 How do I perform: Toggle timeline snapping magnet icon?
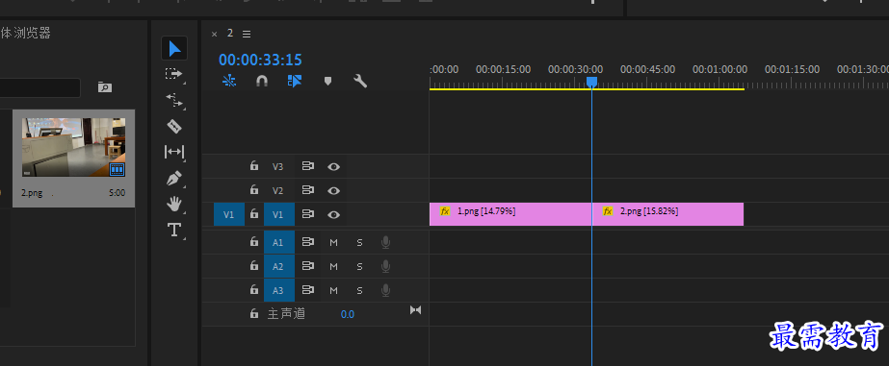point(261,82)
